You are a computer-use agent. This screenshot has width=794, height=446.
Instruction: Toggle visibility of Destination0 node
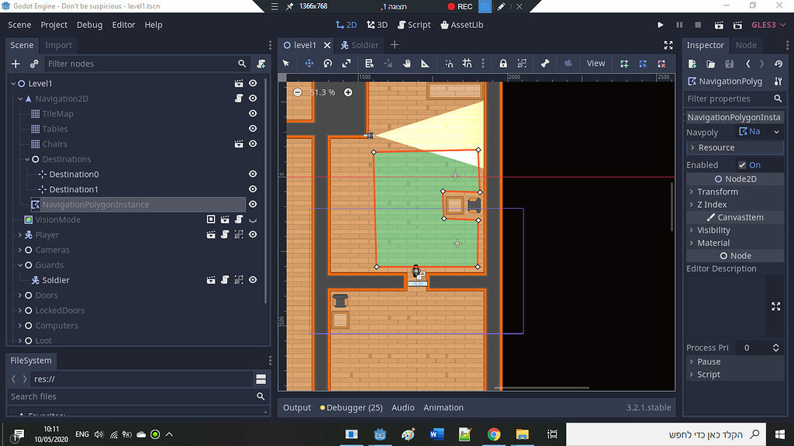252,175
